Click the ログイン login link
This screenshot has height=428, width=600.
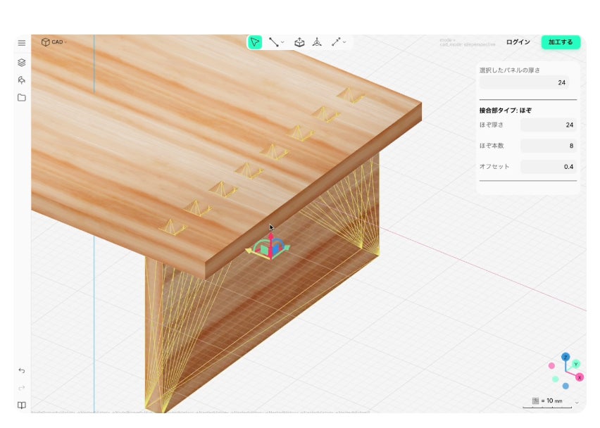(518, 42)
